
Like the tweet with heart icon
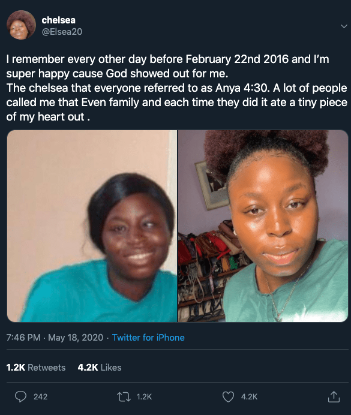[228, 397]
